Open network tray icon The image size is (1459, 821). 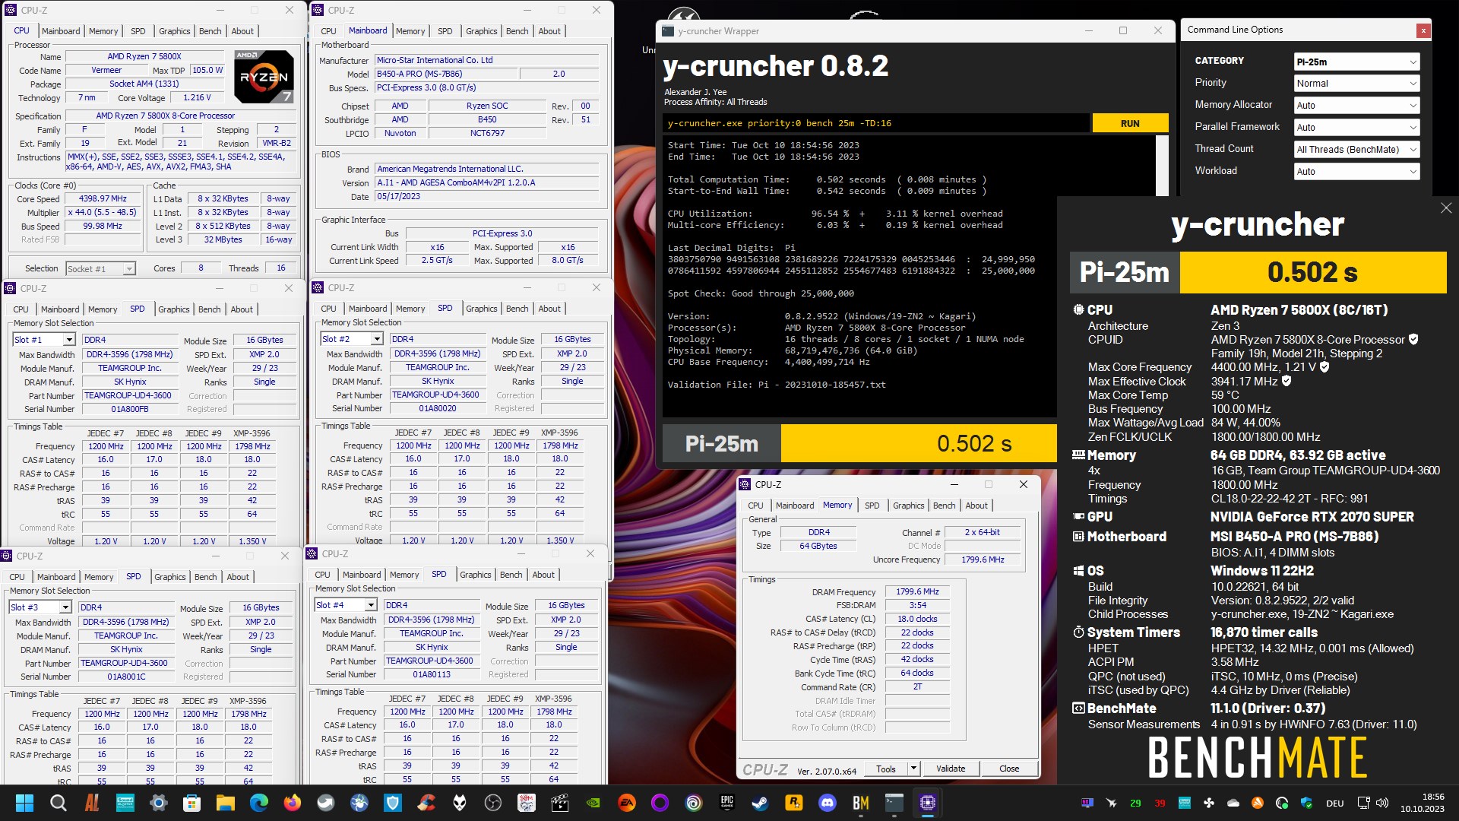[x=1364, y=804]
